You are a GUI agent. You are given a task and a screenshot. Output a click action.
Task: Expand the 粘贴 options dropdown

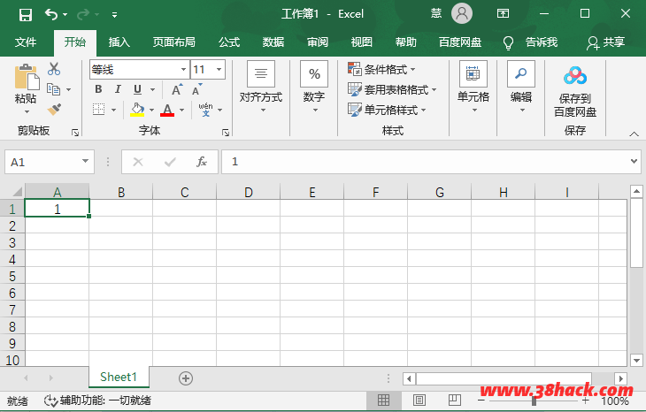tap(27, 112)
